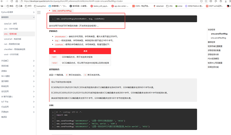Open dataCall 拨号 page in sidebar
231x135 pixels.
pyautogui.click(x=10, y=23)
